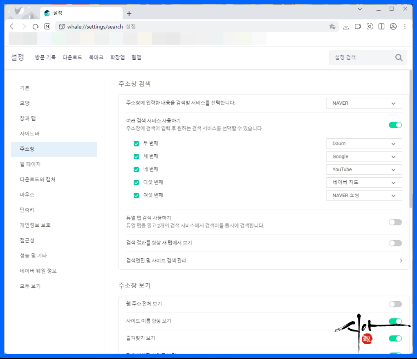Screen dimensions: 417x359
Task: Toggle the sidebar panel icon
Action: coord(381,26)
